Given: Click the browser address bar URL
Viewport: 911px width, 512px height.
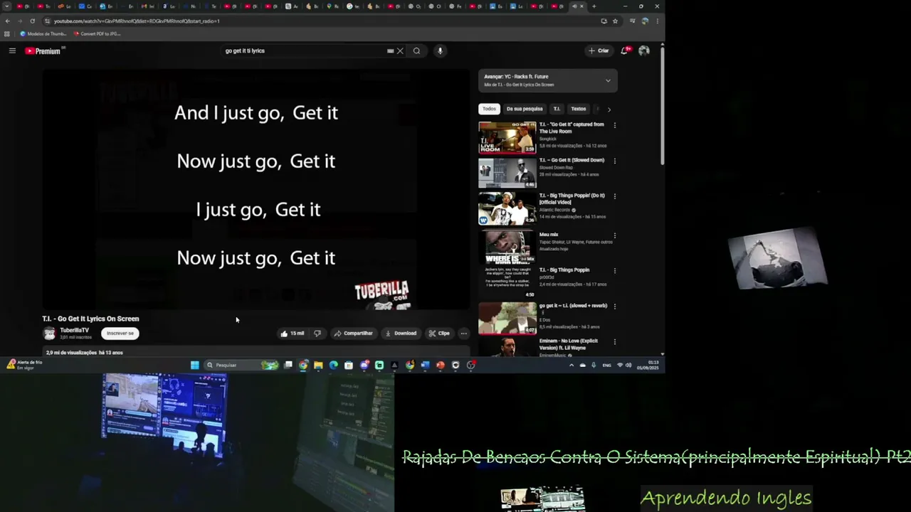Looking at the screenshot, I should (x=137, y=21).
